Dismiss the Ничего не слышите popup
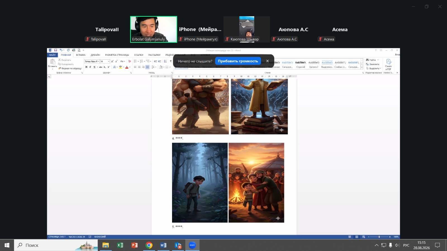447x251 pixels. (x=267, y=61)
